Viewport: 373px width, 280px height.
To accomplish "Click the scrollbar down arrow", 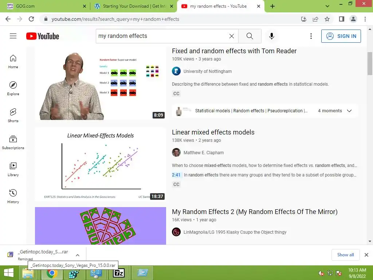I will (x=370, y=241).
